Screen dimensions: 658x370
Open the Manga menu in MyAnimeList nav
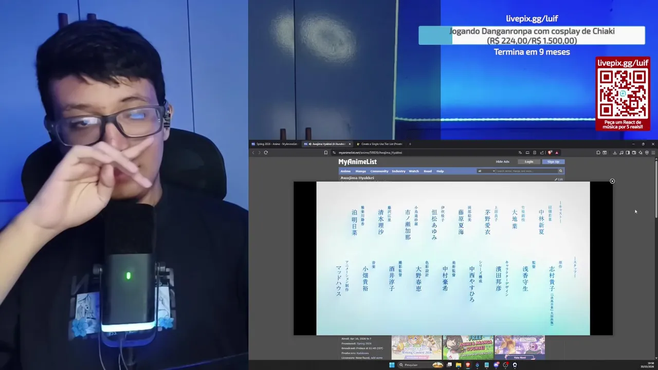click(x=361, y=171)
